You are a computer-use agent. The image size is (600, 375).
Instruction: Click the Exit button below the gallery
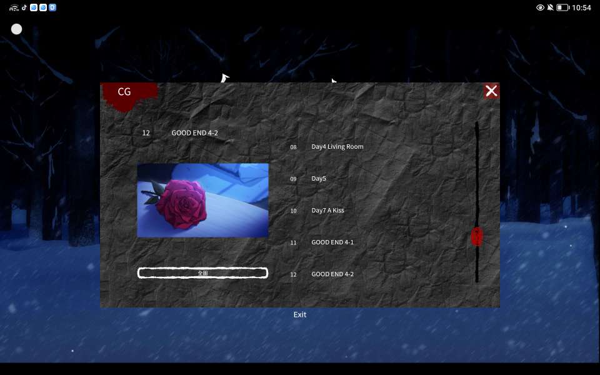click(x=299, y=314)
